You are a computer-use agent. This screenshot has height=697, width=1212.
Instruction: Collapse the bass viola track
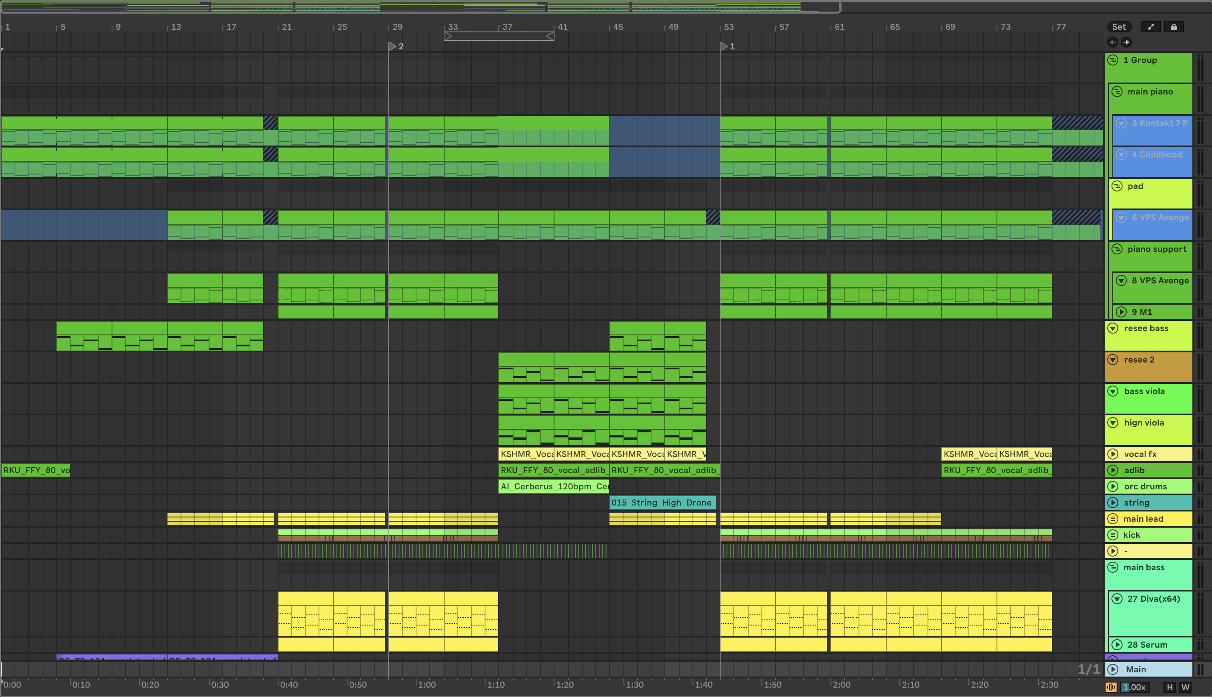(x=1113, y=391)
